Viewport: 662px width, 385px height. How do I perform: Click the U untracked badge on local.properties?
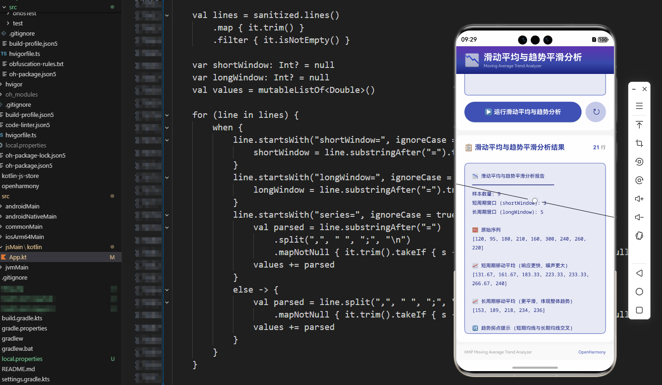(x=113, y=359)
